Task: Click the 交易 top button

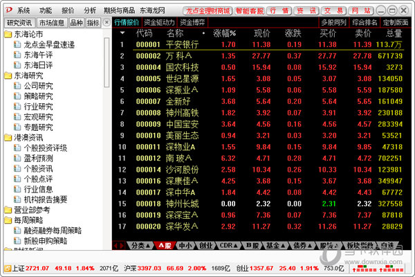Action: [333, 11]
